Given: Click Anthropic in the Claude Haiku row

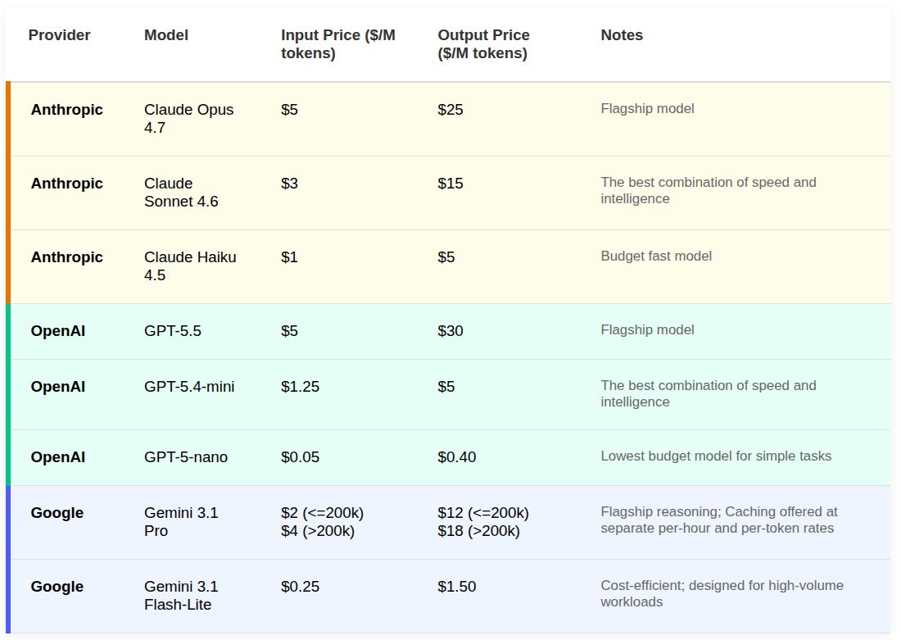Looking at the screenshot, I should (x=66, y=256).
